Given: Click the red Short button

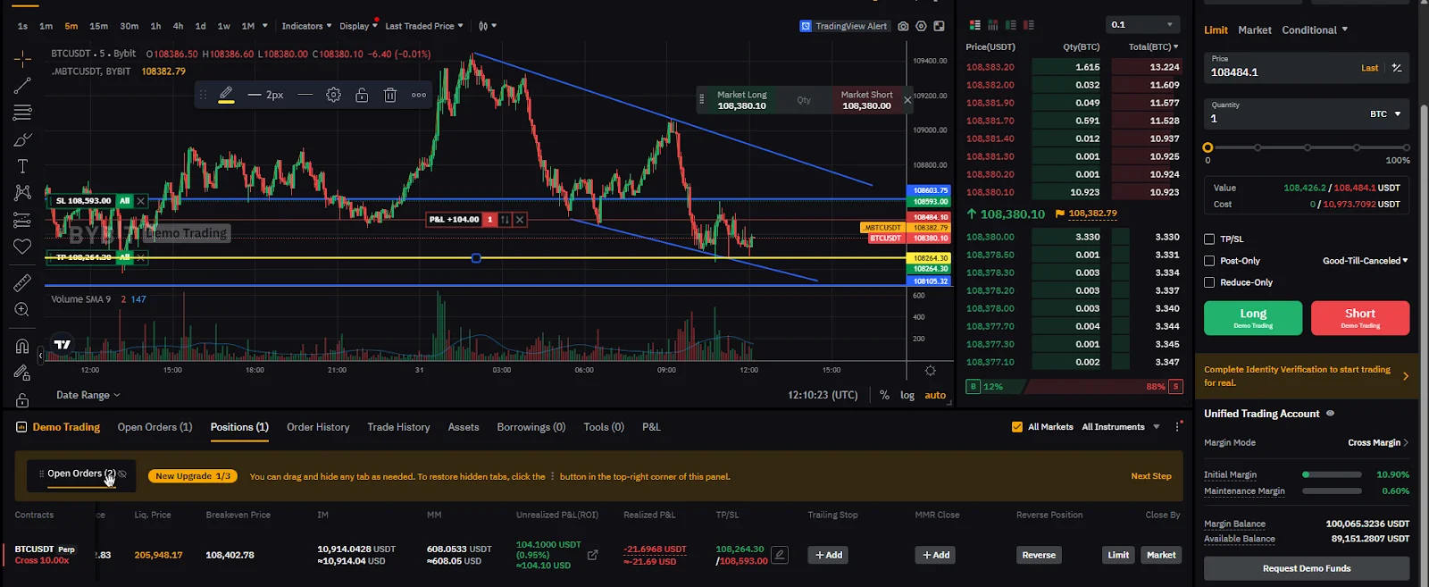Looking at the screenshot, I should pyautogui.click(x=1360, y=317).
